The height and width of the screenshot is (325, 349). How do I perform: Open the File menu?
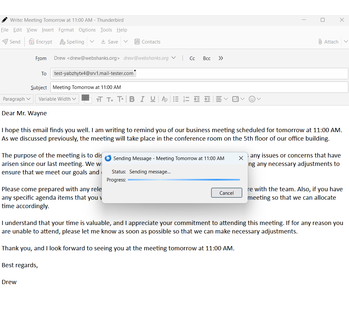click(5, 30)
